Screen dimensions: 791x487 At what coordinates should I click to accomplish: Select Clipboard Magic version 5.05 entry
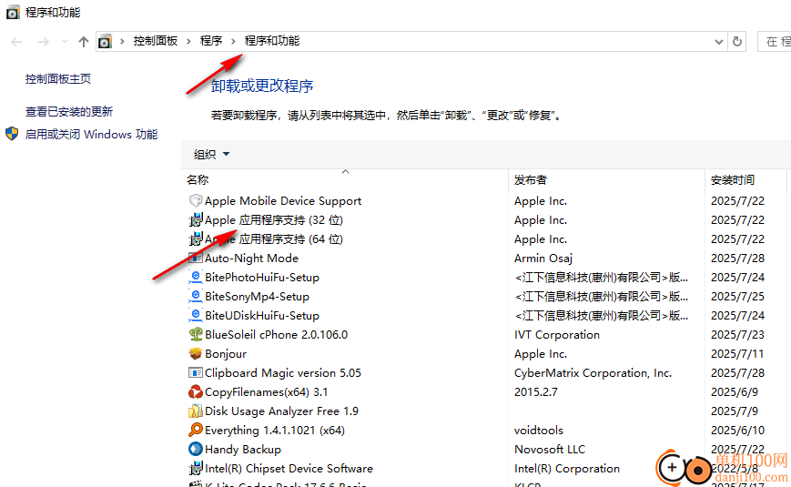point(283,373)
